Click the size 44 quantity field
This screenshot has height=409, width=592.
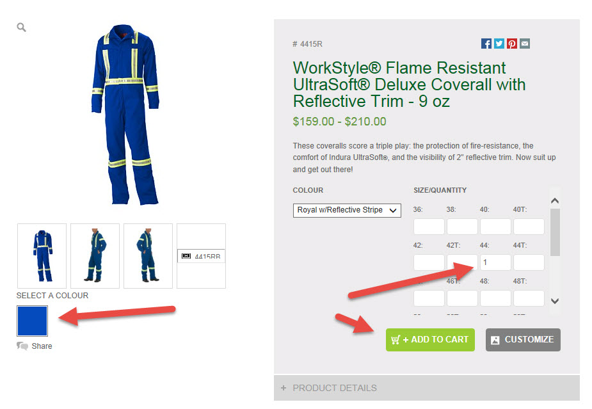495,262
